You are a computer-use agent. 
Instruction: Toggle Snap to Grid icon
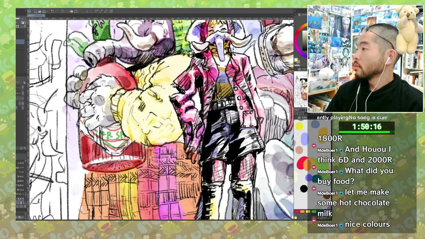[x=106, y=11]
